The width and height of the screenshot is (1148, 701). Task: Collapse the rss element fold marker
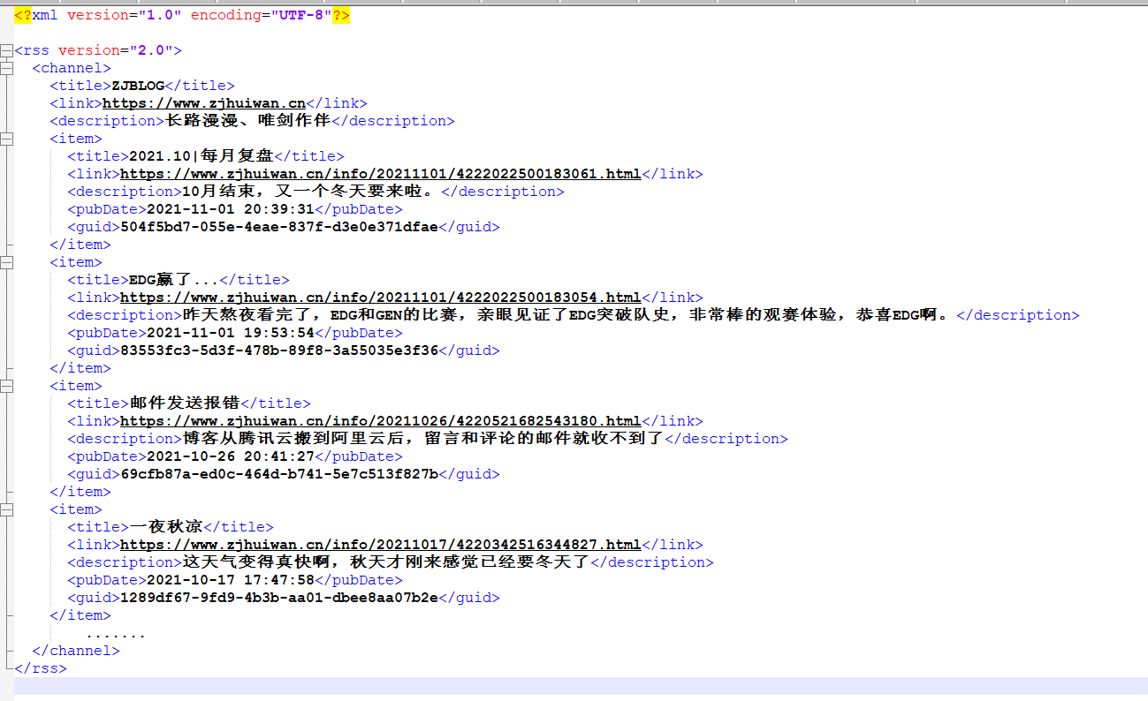point(6,50)
